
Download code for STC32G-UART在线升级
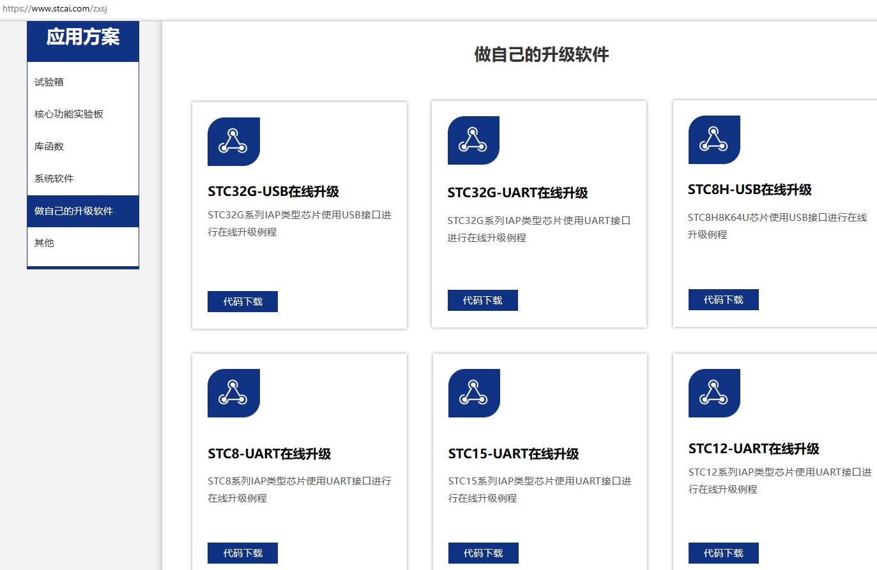click(482, 299)
